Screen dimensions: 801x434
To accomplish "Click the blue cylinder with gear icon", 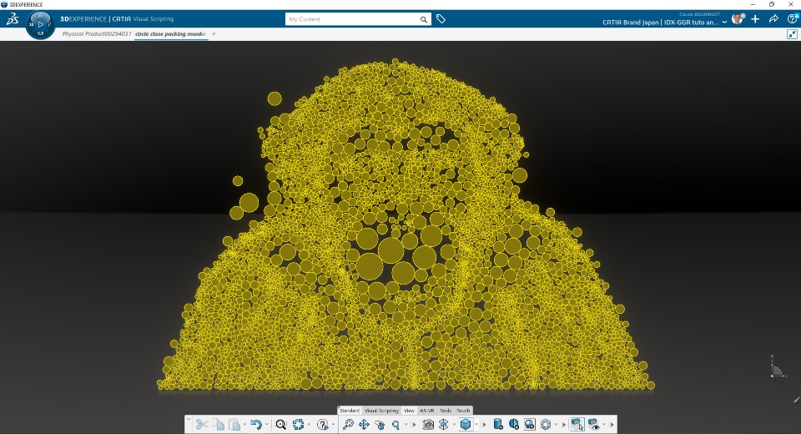I will [x=498, y=424].
